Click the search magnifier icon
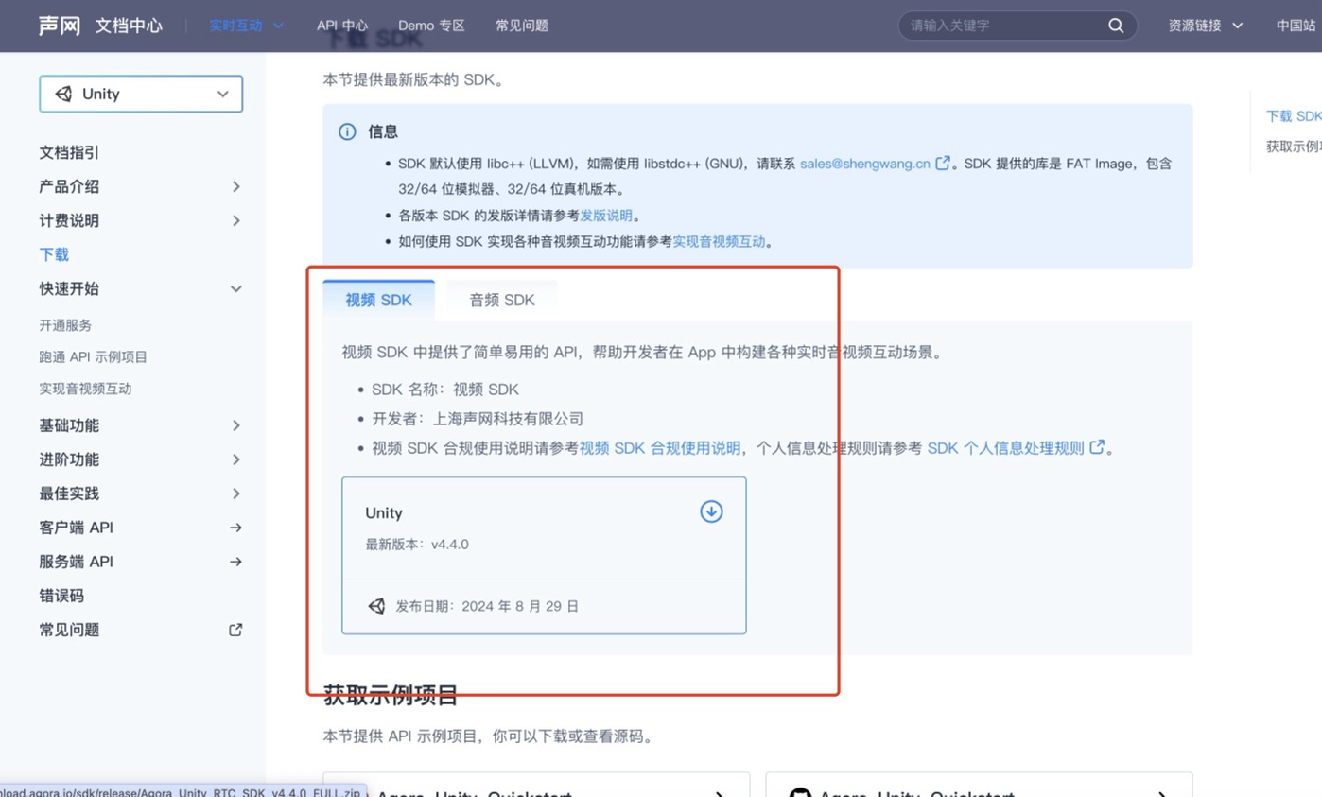 [1116, 26]
